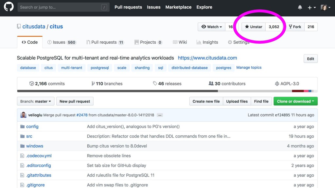Start a New pull request
This screenshot has height=188, width=335.
75,101
